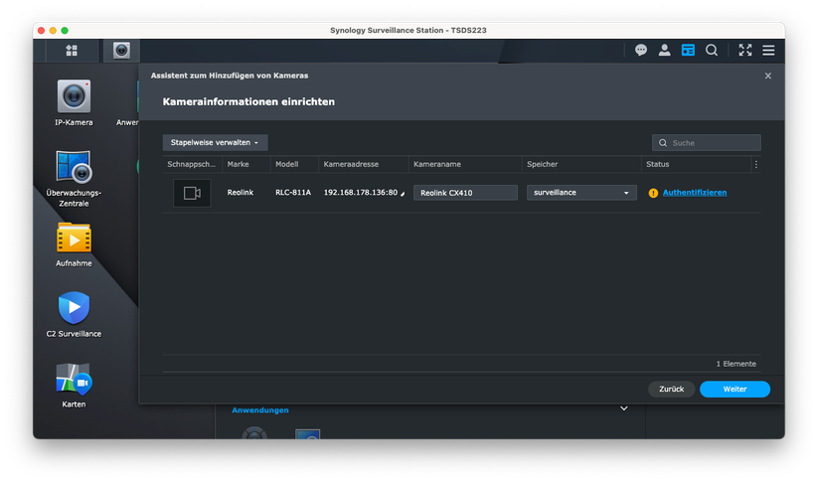
Task: Toggle fullscreen mode icon
Action: click(x=745, y=50)
